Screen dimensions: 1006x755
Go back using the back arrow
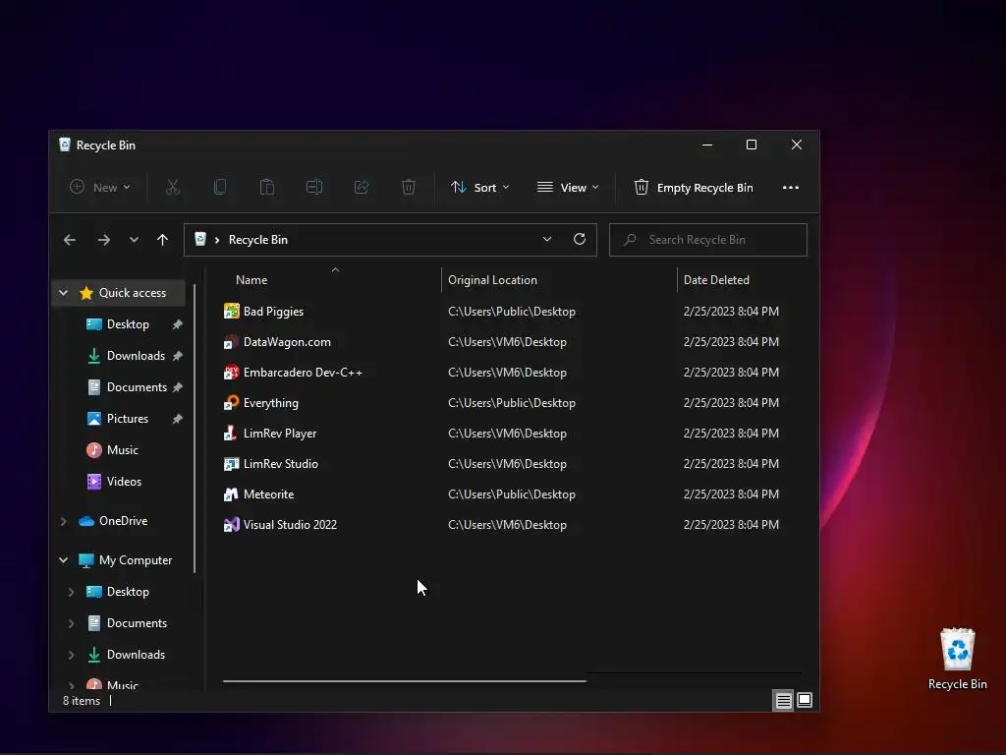pyautogui.click(x=70, y=240)
